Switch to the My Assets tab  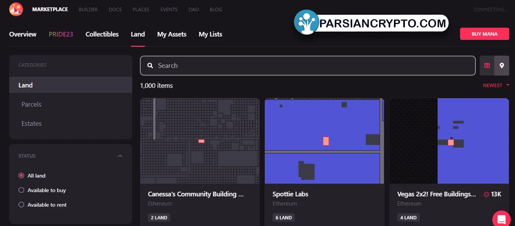coord(172,34)
